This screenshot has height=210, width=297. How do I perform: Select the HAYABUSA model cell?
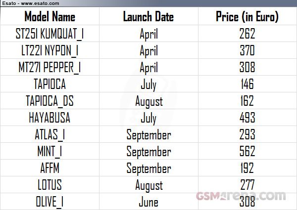tap(50, 118)
